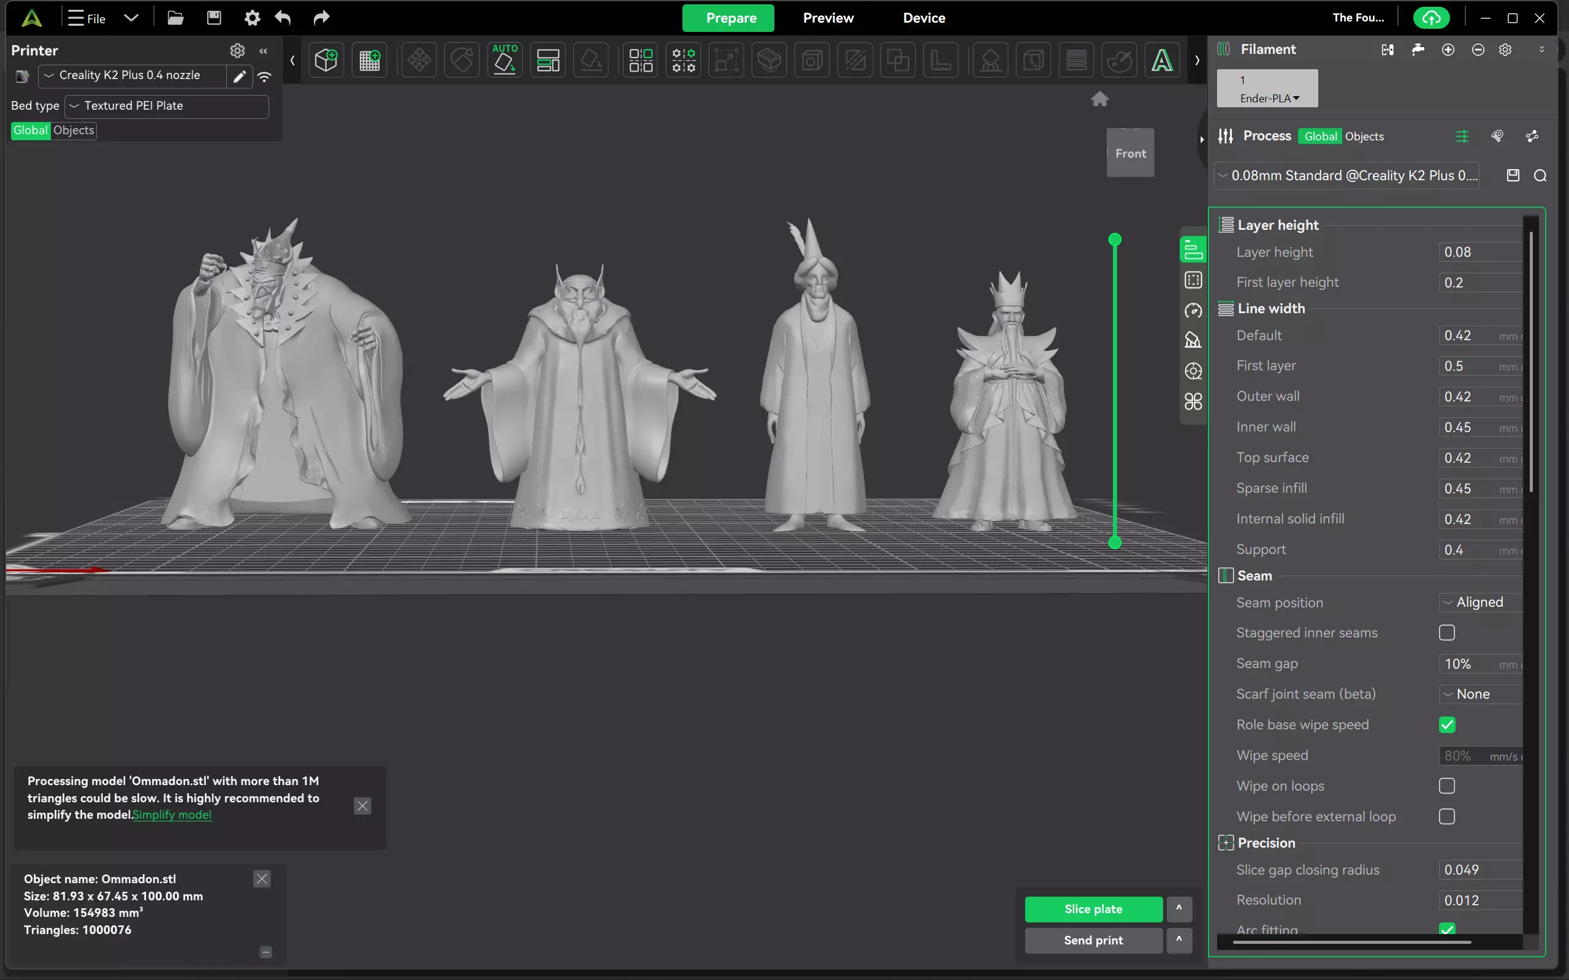The image size is (1569, 980).
Task: Open the Scarf joint seam None dropdown
Action: (1480, 694)
